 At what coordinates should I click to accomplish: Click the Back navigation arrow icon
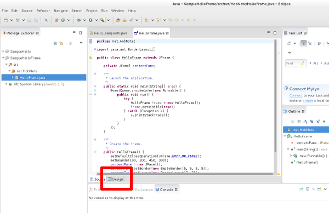(177, 20)
